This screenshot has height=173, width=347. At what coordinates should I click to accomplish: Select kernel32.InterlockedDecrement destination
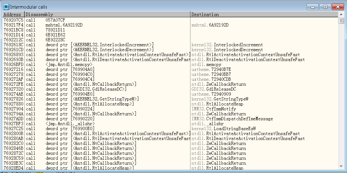[227, 50]
